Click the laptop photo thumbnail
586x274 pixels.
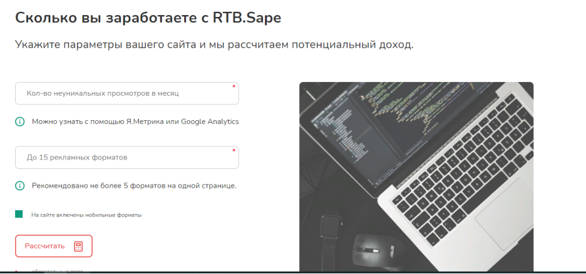click(x=416, y=176)
